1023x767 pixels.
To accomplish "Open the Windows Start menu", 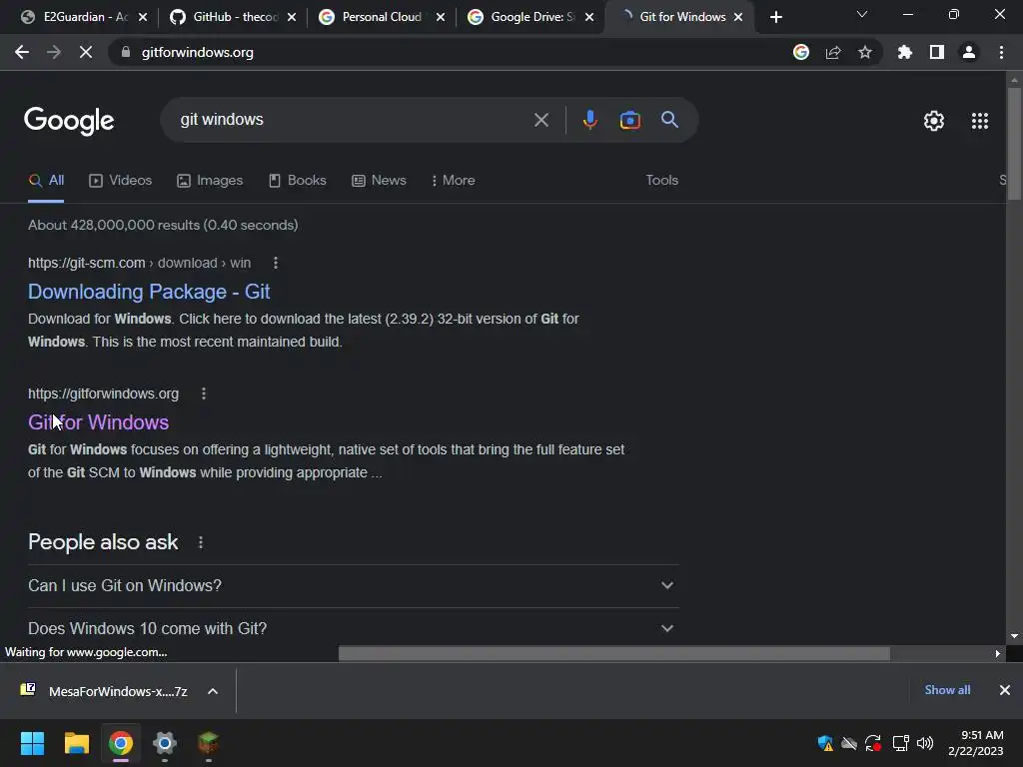I will coord(32,743).
